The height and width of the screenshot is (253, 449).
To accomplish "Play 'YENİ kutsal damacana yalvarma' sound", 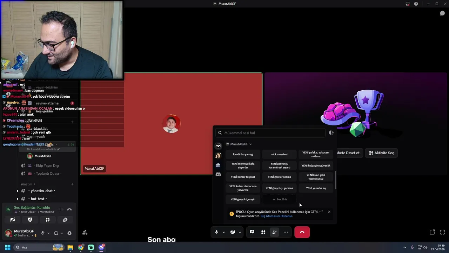I will [243, 188].
